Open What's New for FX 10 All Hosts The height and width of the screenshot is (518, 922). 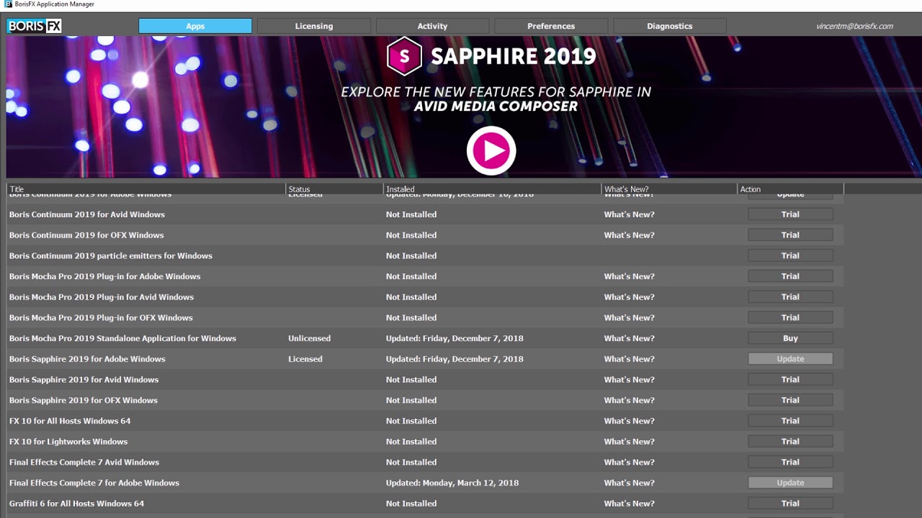coord(629,421)
